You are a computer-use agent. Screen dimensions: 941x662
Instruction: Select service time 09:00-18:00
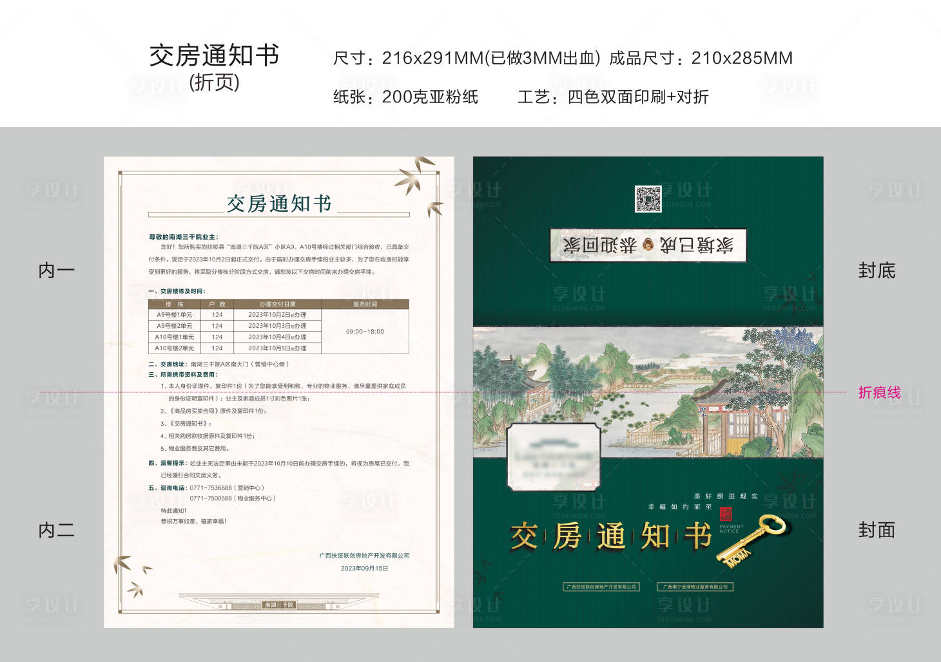click(x=365, y=332)
